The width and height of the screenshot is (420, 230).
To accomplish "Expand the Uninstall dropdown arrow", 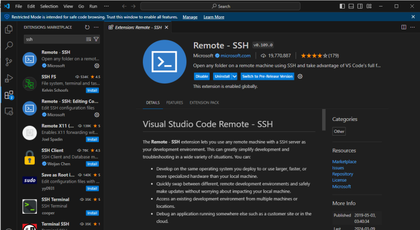I will pyautogui.click(x=234, y=76).
